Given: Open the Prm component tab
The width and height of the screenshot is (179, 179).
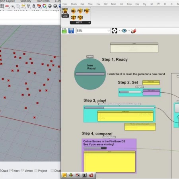Looking at the screenshot, I should (x=65, y=4).
